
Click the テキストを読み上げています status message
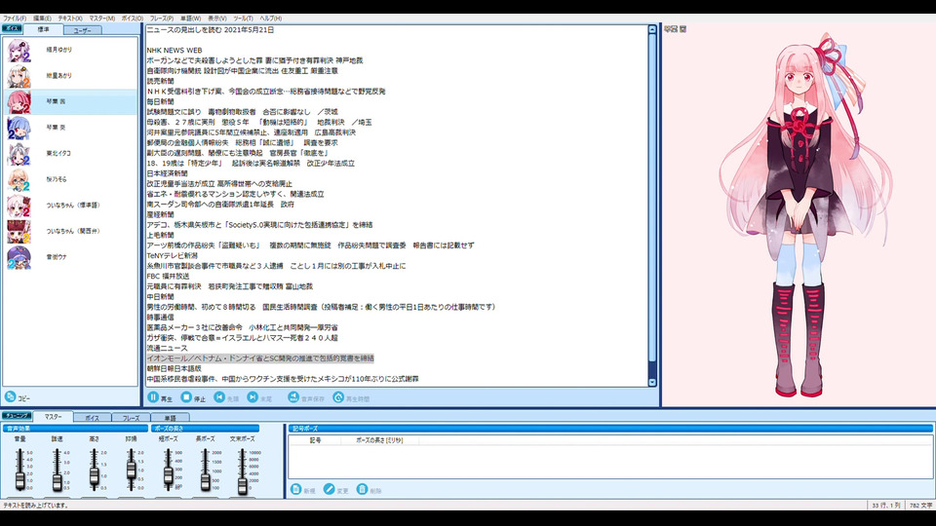click(x=36, y=506)
